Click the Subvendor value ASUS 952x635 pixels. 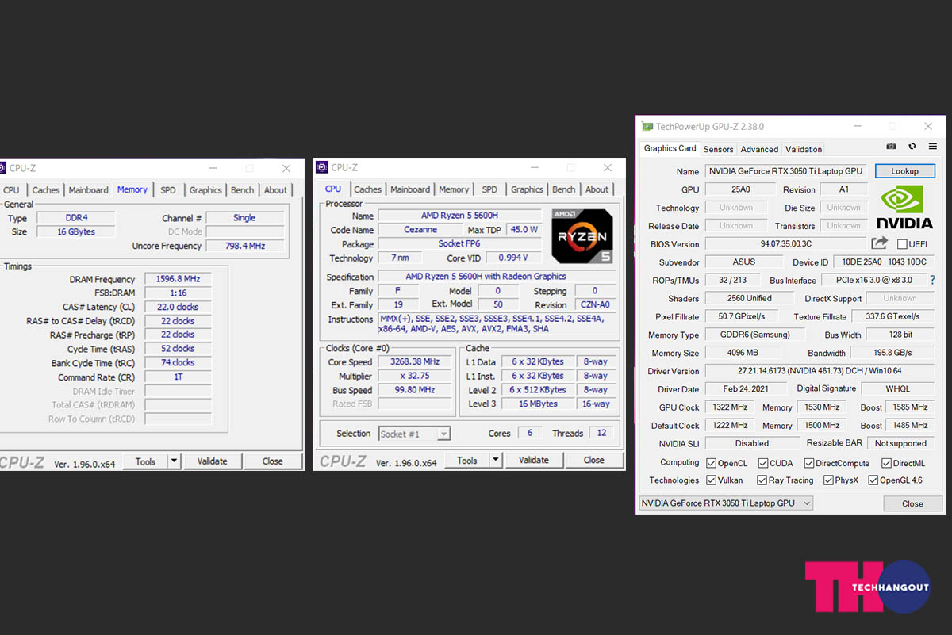[x=744, y=262]
